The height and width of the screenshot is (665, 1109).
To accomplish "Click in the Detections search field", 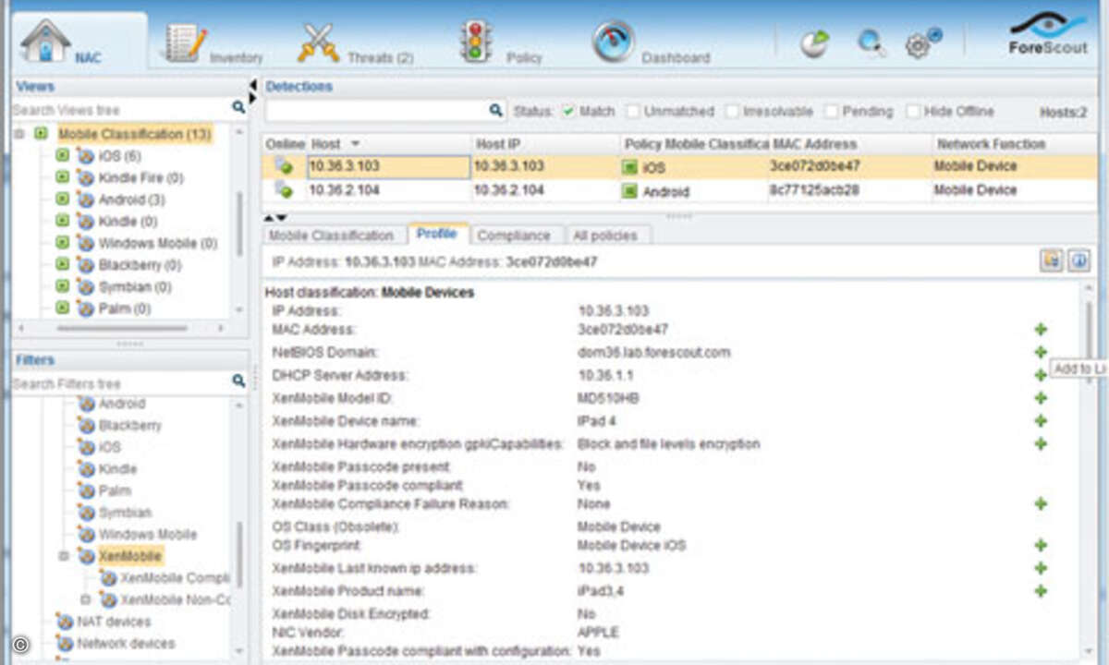I will pos(377,111).
